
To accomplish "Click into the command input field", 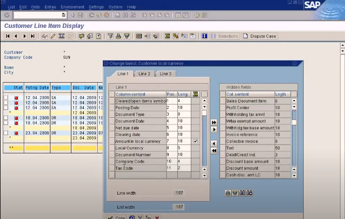I will pos(38,15).
